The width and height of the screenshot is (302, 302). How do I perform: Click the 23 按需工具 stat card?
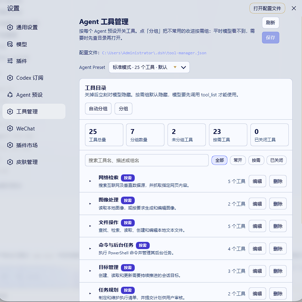point(228,135)
